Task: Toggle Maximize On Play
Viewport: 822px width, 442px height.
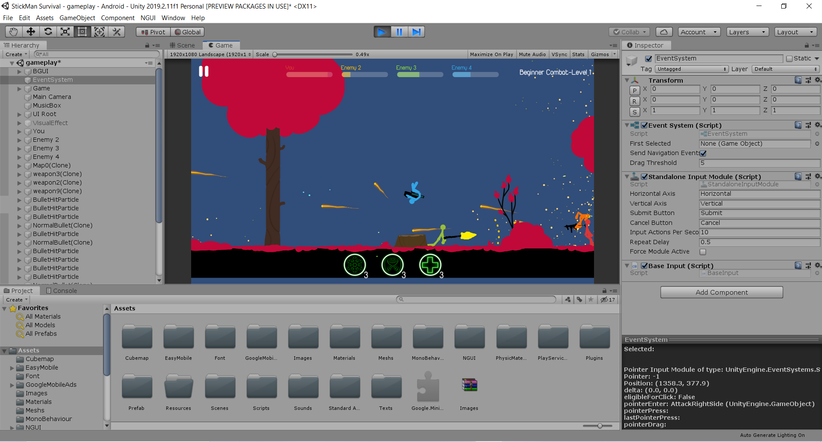Action: point(491,54)
